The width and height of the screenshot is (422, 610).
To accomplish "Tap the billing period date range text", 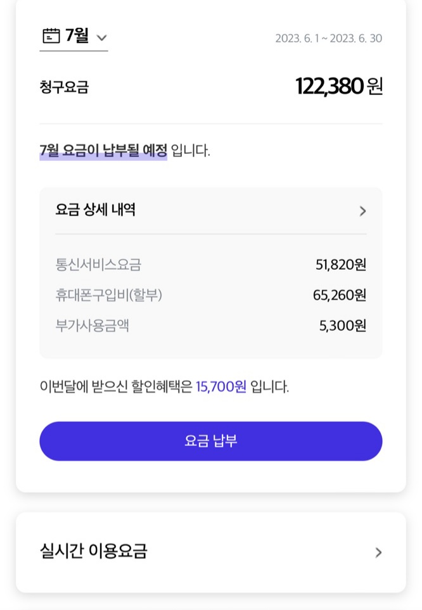I will click(328, 38).
